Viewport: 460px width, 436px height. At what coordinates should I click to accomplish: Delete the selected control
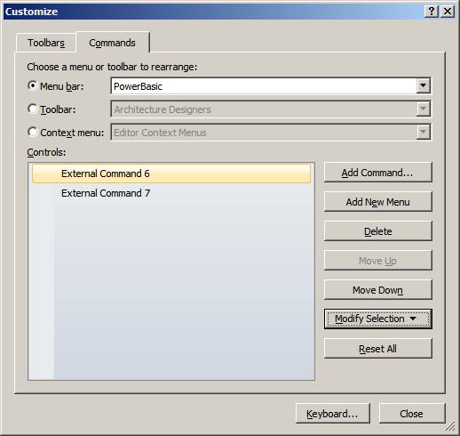(x=378, y=231)
